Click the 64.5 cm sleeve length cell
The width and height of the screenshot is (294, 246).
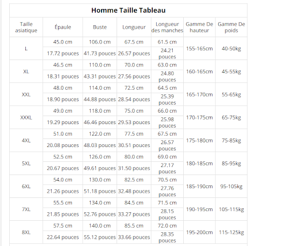tap(167, 88)
